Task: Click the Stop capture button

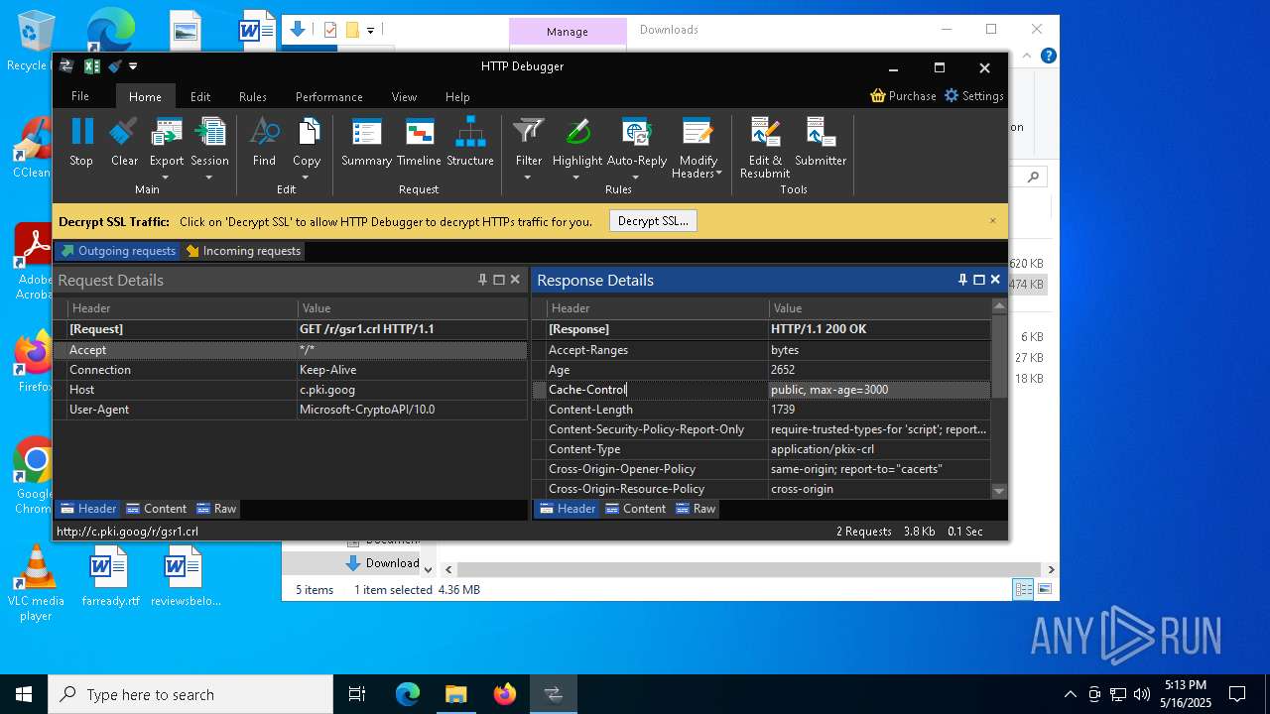Action: (x=81, y=142)
